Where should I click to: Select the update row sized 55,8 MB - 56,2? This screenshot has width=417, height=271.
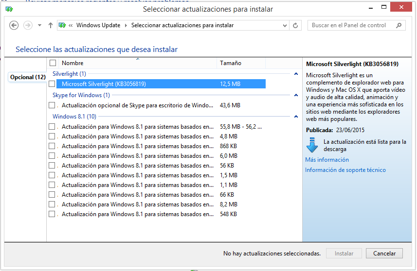pos(161,127)
